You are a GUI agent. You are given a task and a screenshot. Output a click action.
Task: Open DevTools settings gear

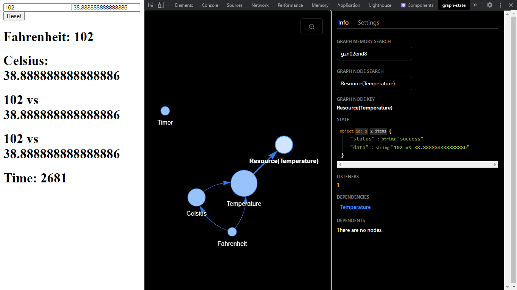point(490,5)
